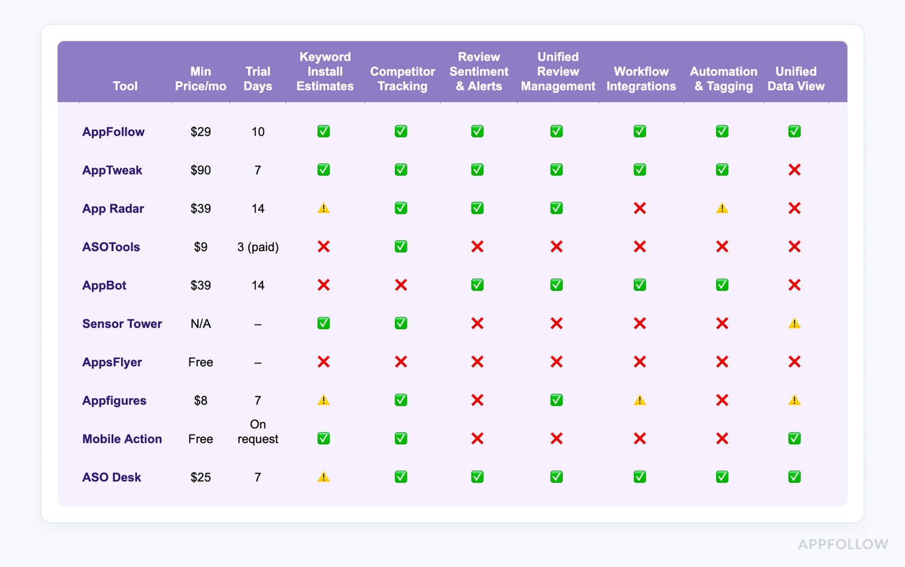Click App Radar's Automation & Tagging warning icon
The height and width of the screenshot is (567, 905).
pyautogui.click(x=722, y=209)
